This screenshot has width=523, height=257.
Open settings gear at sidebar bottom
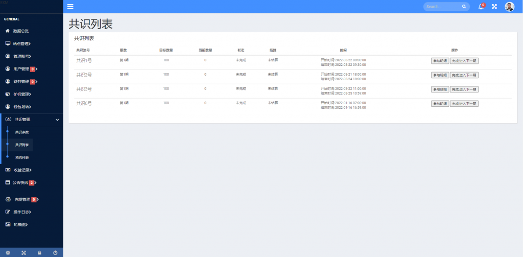(x=8, y=252)
